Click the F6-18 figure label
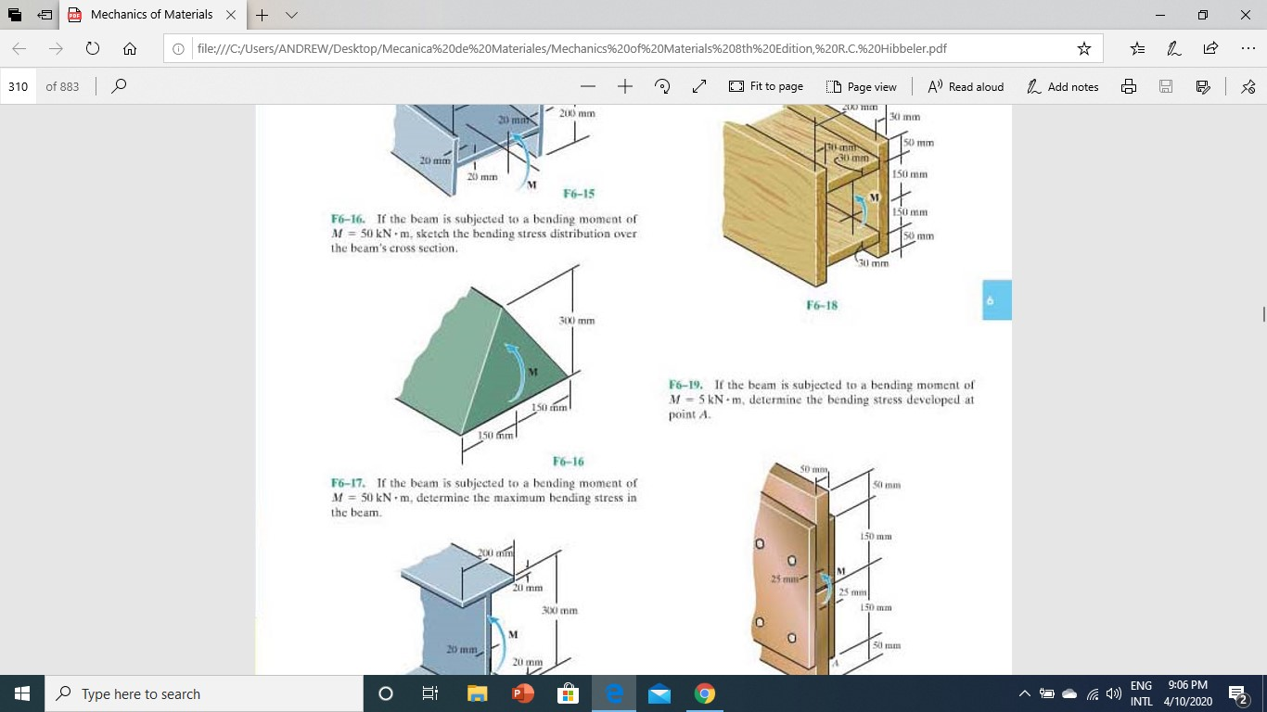Image resolution: width=1267 pixels, height=712 pixels. tap(822, 304)
